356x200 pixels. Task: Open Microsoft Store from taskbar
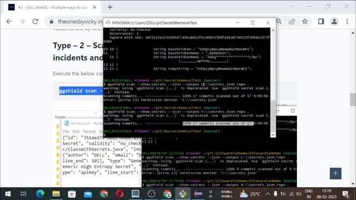click(72, 194)
